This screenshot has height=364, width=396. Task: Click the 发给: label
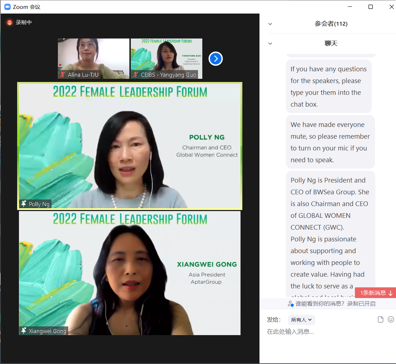(x=274, y=320)
